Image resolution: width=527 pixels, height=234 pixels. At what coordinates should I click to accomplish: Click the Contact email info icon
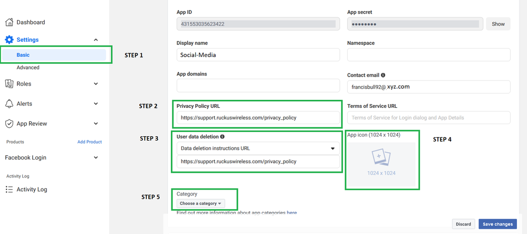[383, 76]
